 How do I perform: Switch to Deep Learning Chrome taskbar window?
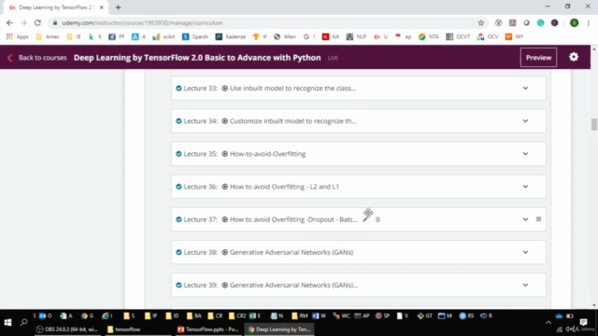(x=279, y=329)
